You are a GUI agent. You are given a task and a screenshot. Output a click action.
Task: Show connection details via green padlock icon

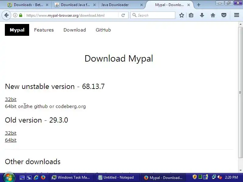pyautogui.click(x=21, y=15)
